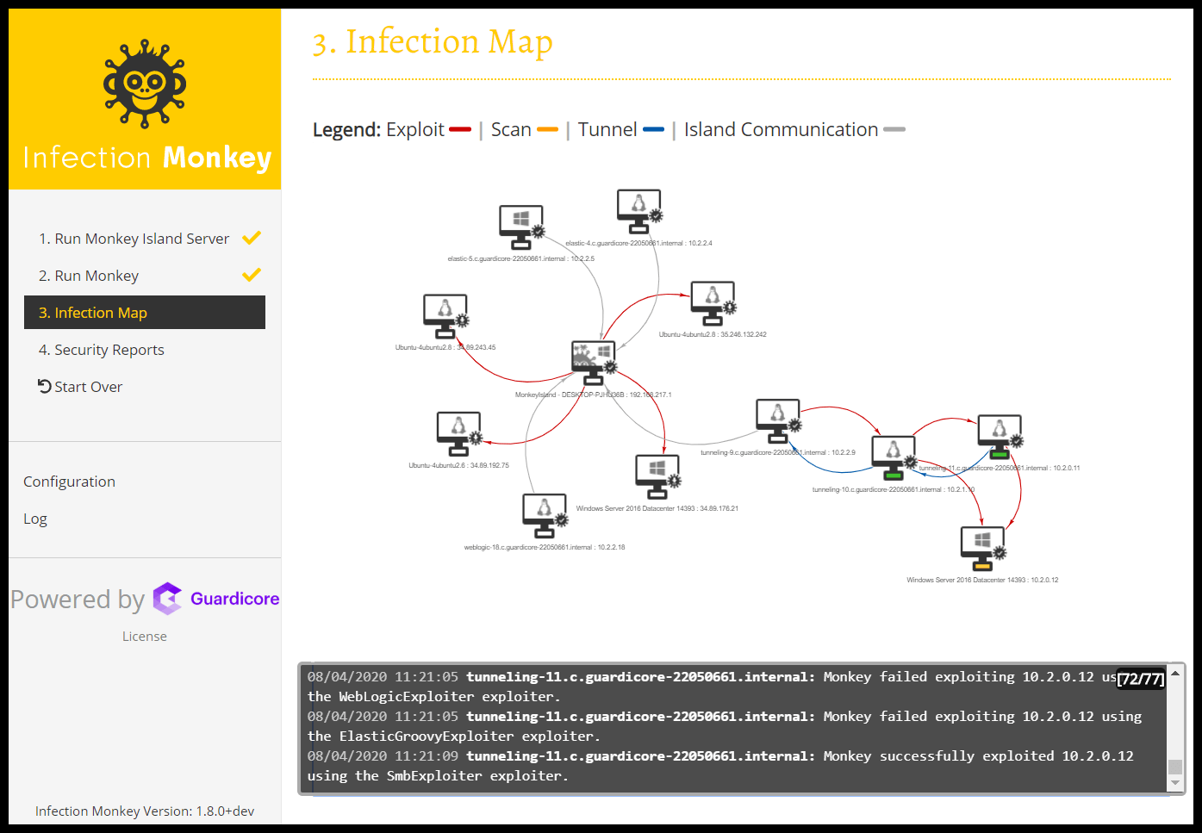The width and height of the screenshot is (1202, 833).
Task: Click the SmbExploiter success log line
Action: 720,766
